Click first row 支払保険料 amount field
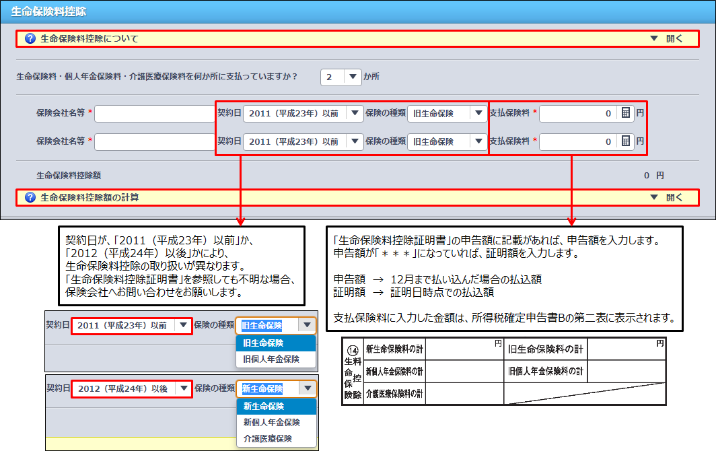The image size is (716, 451). tap(577, 114)
